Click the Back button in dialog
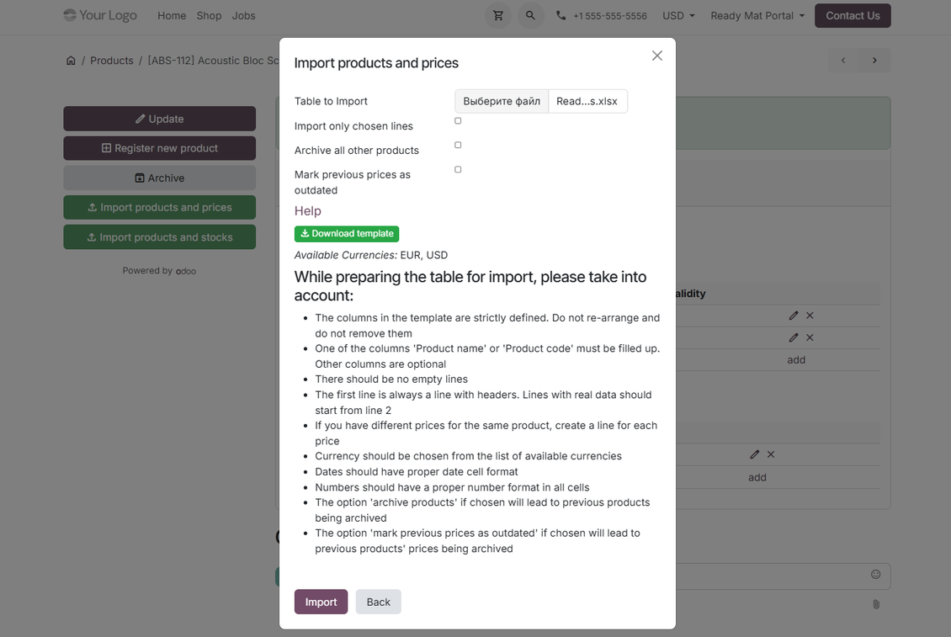Viewport: 951px width, 637px height. point(379,602)
